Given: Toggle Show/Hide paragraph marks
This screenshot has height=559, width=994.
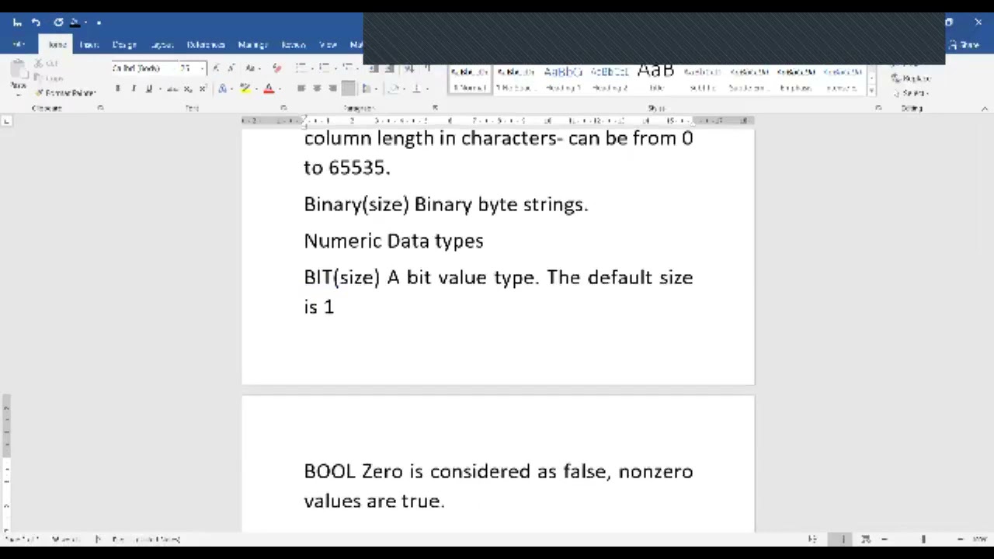Looking at the screenshot, I should [x=427, y=68].
